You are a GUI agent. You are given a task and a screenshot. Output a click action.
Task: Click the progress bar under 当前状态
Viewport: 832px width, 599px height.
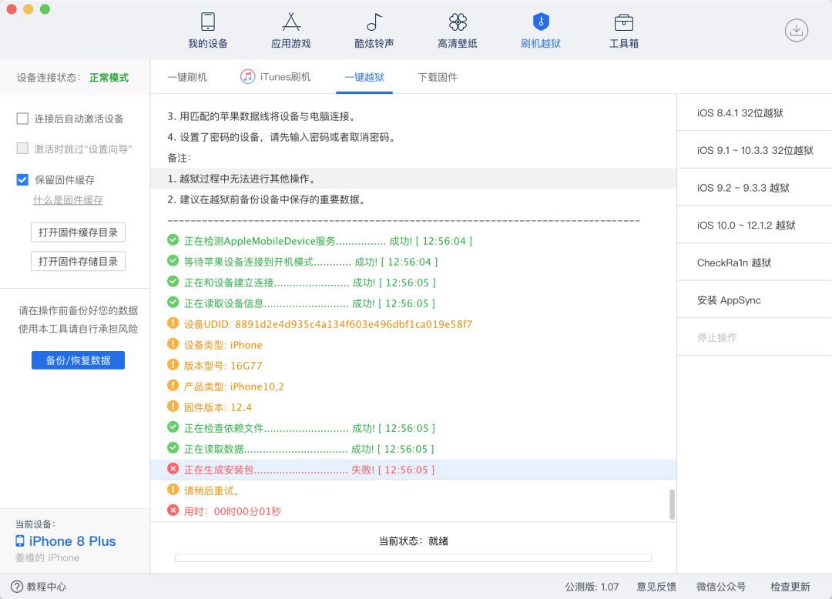tap(414, 557)
